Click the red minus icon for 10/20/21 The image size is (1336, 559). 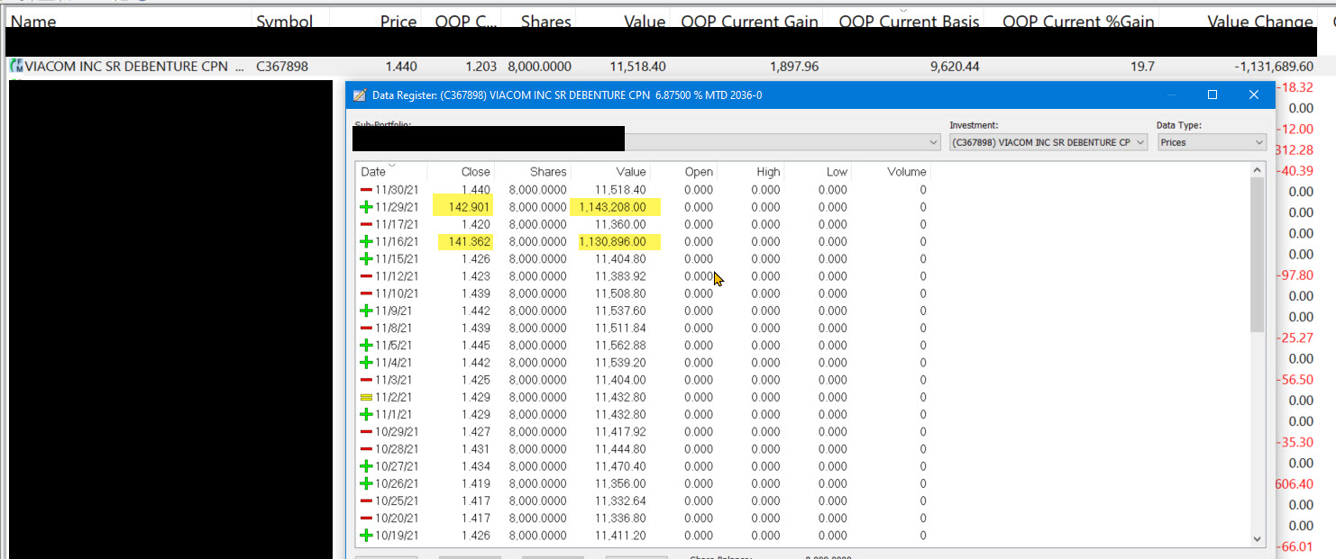[x=366, y=518]
